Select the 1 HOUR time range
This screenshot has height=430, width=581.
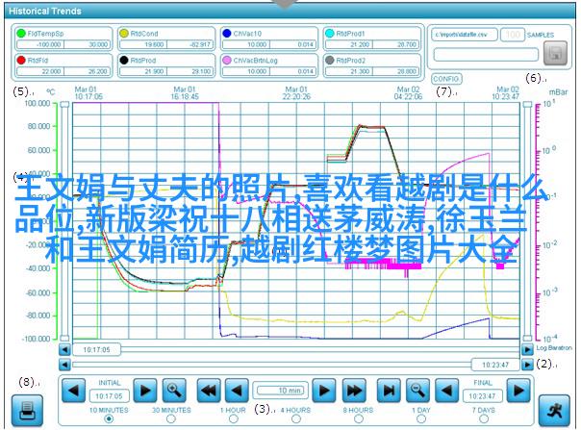coord(233,418)
